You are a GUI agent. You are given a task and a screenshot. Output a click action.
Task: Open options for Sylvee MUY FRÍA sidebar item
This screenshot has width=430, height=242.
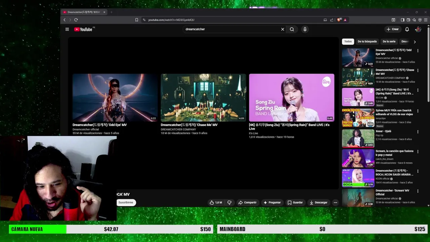point(418,111)
